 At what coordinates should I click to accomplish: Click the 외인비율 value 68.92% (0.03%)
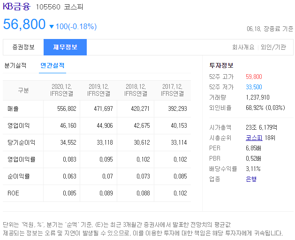pos(265,108)
